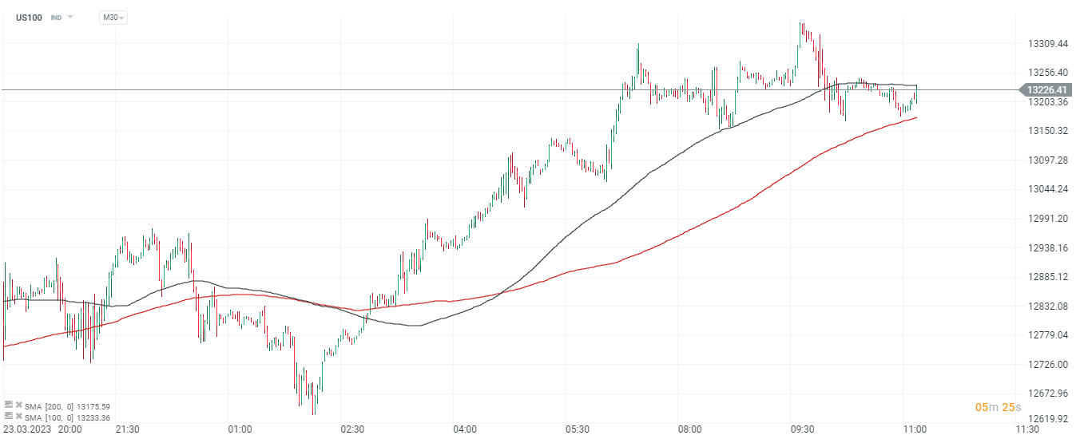Image resolution: width=1076 pixels, height=443 pixels.
Task: Click the 05:30 time axis marker
Action: (577, 429)
